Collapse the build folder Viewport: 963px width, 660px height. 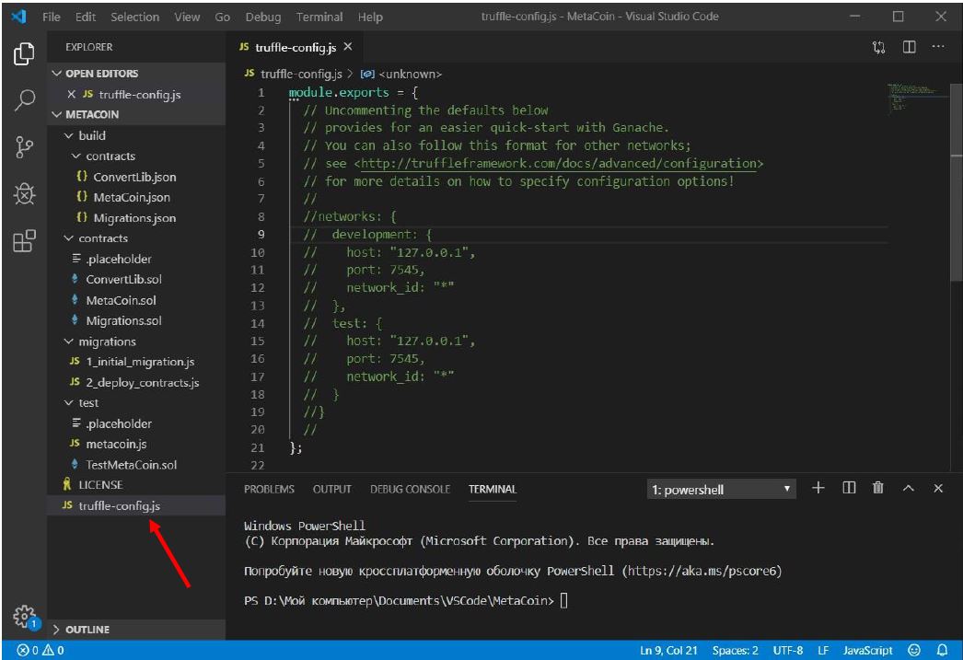91,135
